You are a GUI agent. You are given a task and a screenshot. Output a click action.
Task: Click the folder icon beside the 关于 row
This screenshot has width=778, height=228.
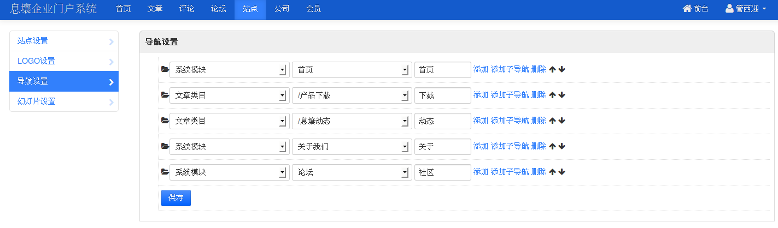click(165, 146)
